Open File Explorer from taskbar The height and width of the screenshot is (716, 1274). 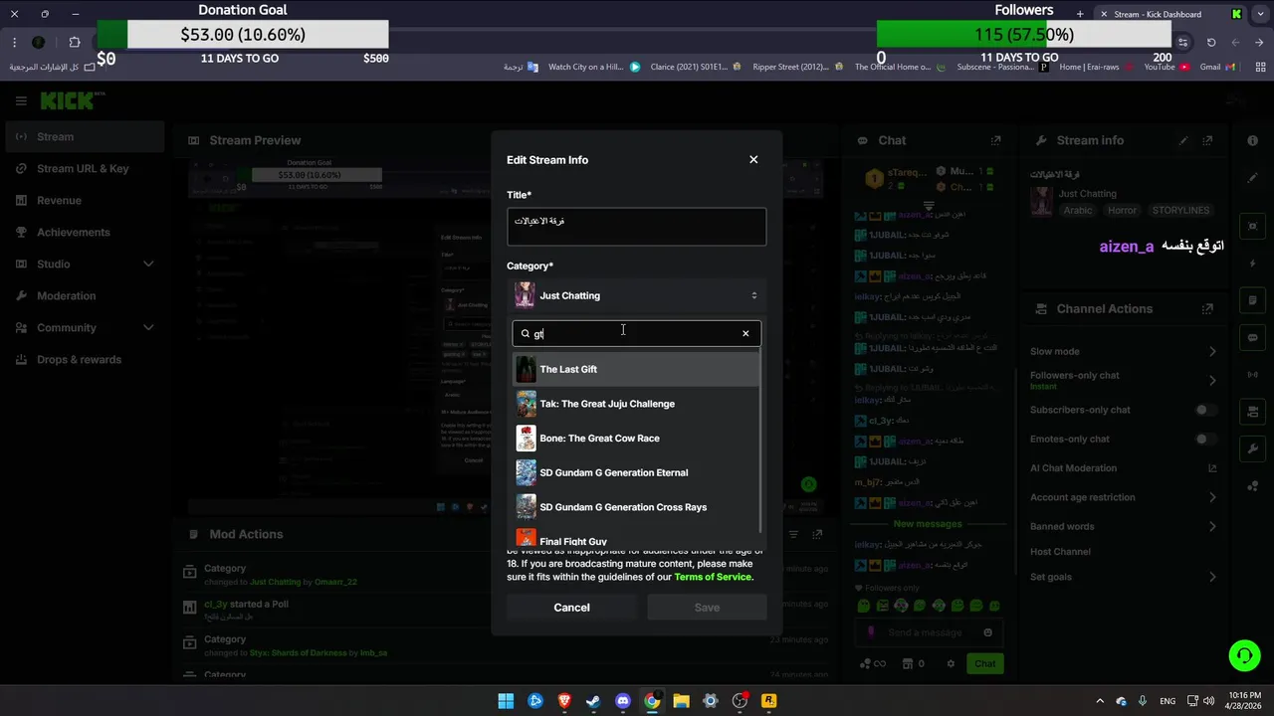pyautogui.click(x=681, y=700)
